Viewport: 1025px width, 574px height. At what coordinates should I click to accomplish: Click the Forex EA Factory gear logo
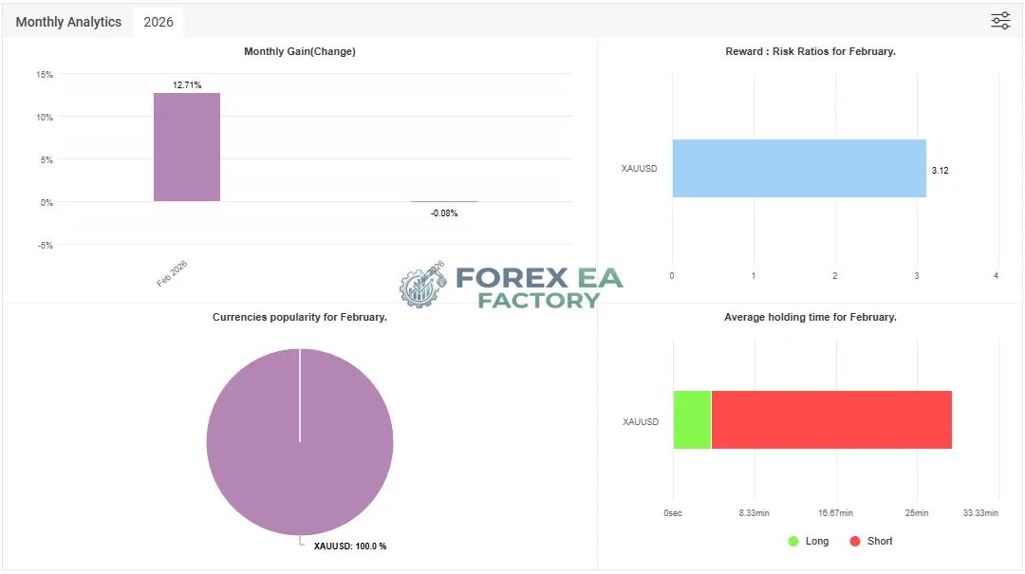tap(422, 286)
